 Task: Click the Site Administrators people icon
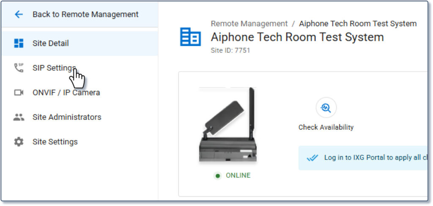click(x=19, y=117)
